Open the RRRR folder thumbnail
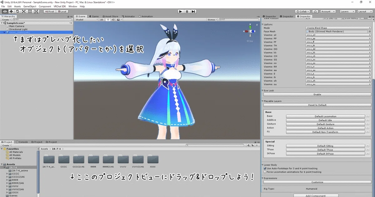This screenshot has width=375, height=197. tap(93, 159)
